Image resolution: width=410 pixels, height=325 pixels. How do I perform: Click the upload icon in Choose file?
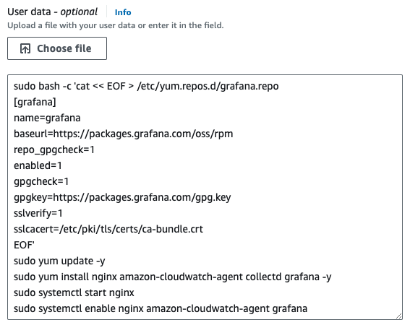click(25, 48)
